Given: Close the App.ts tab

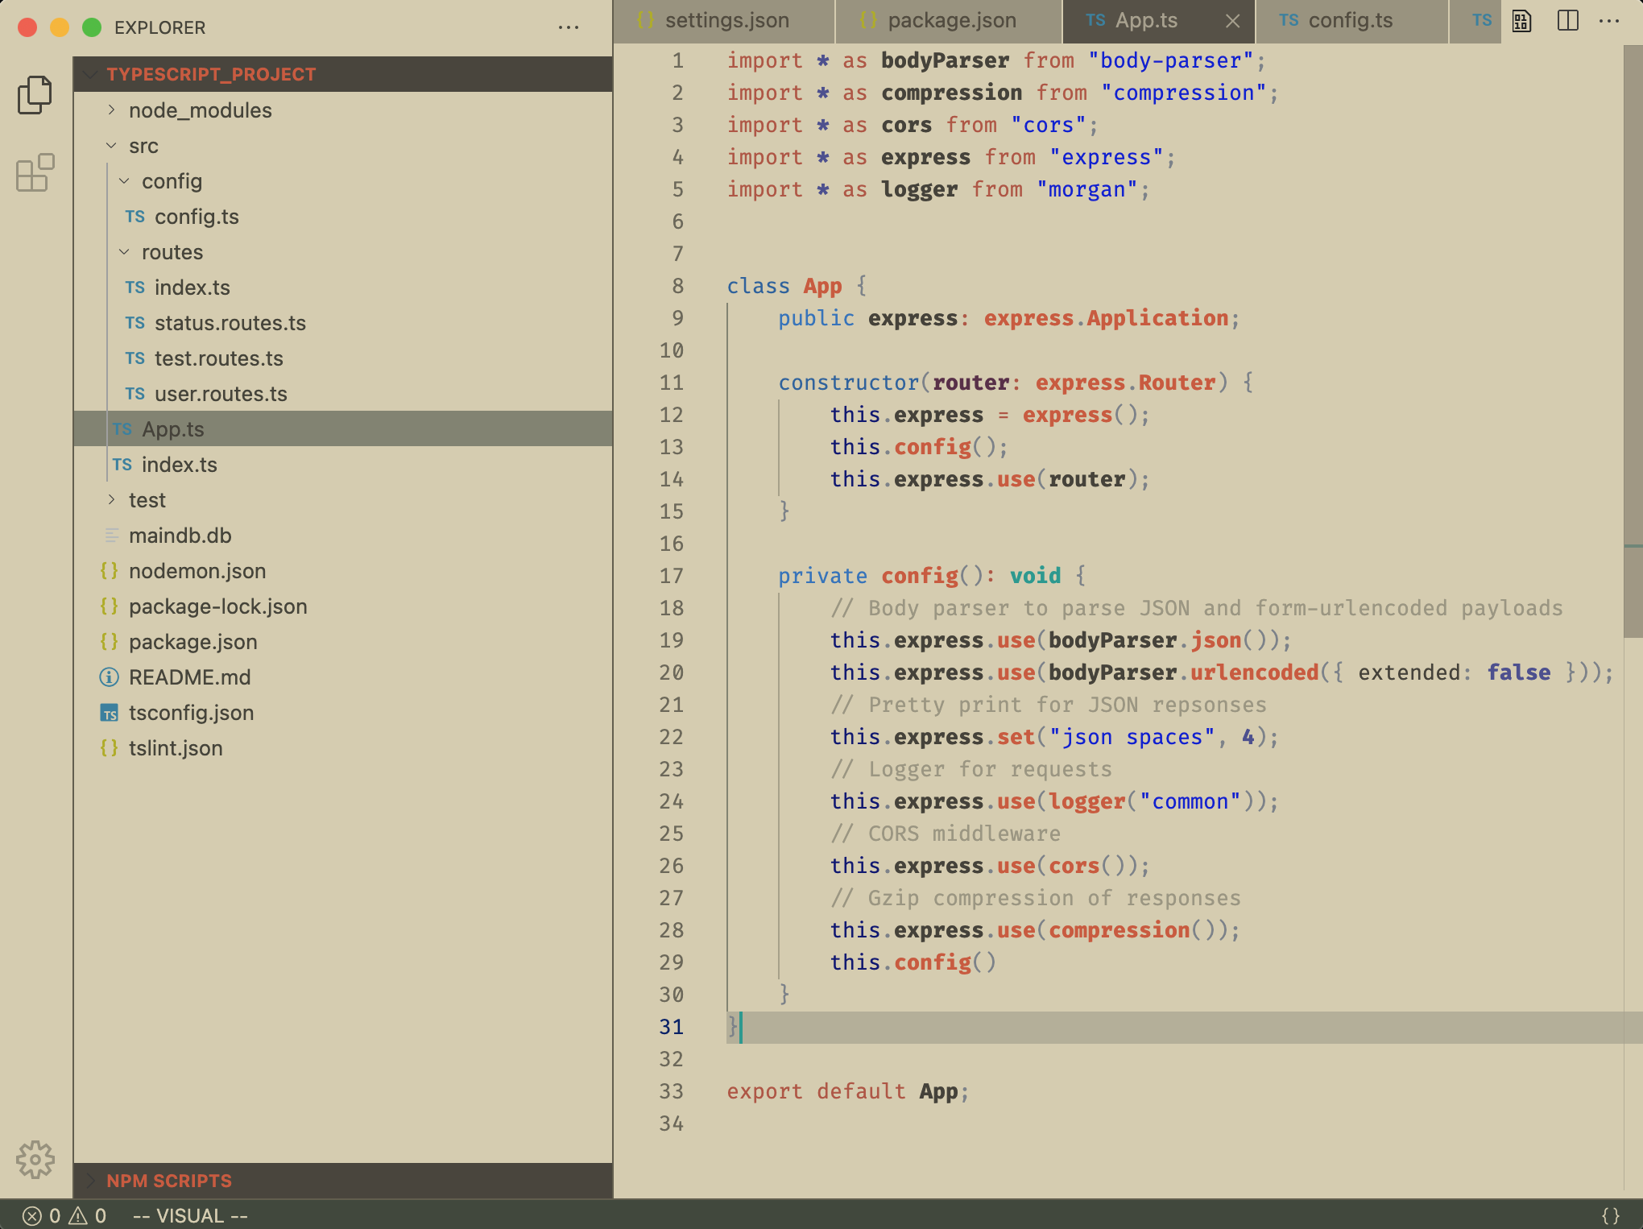Looking at the screenshot, I should click(1232, 21).
